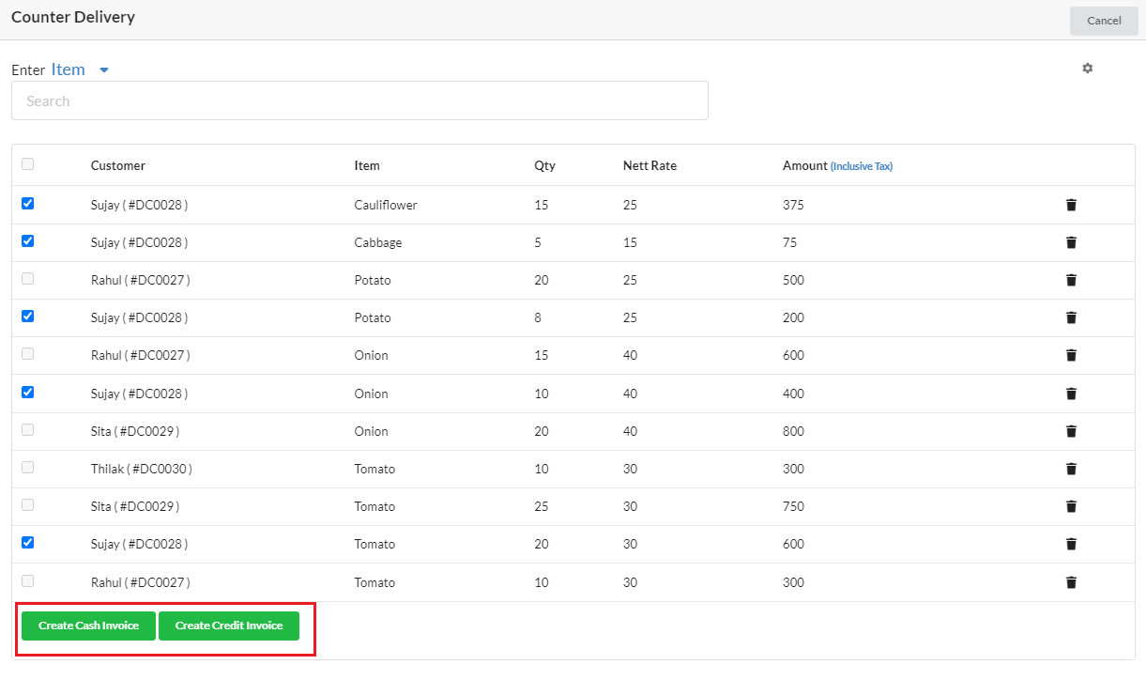Delete the Rahul Tomato row
This screenshot has width=1146, height=680.
[x=1071, y=582]
